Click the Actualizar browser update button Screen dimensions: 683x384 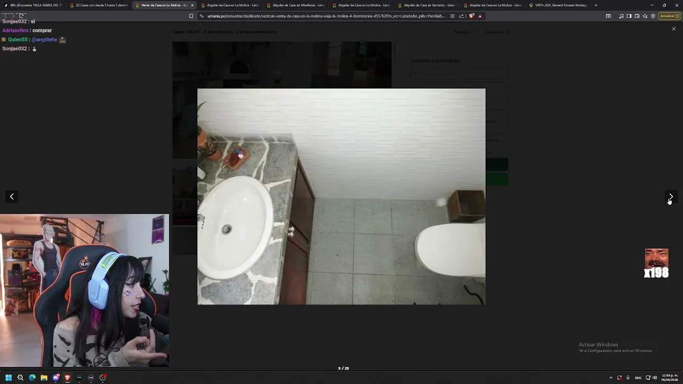669,16
